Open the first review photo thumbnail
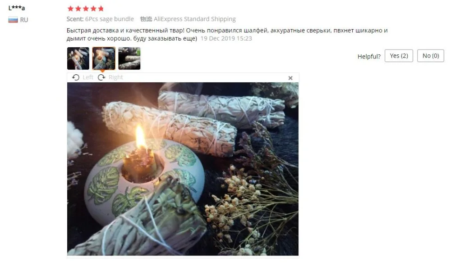Viewport: 451px width, 265px height. 78,58
